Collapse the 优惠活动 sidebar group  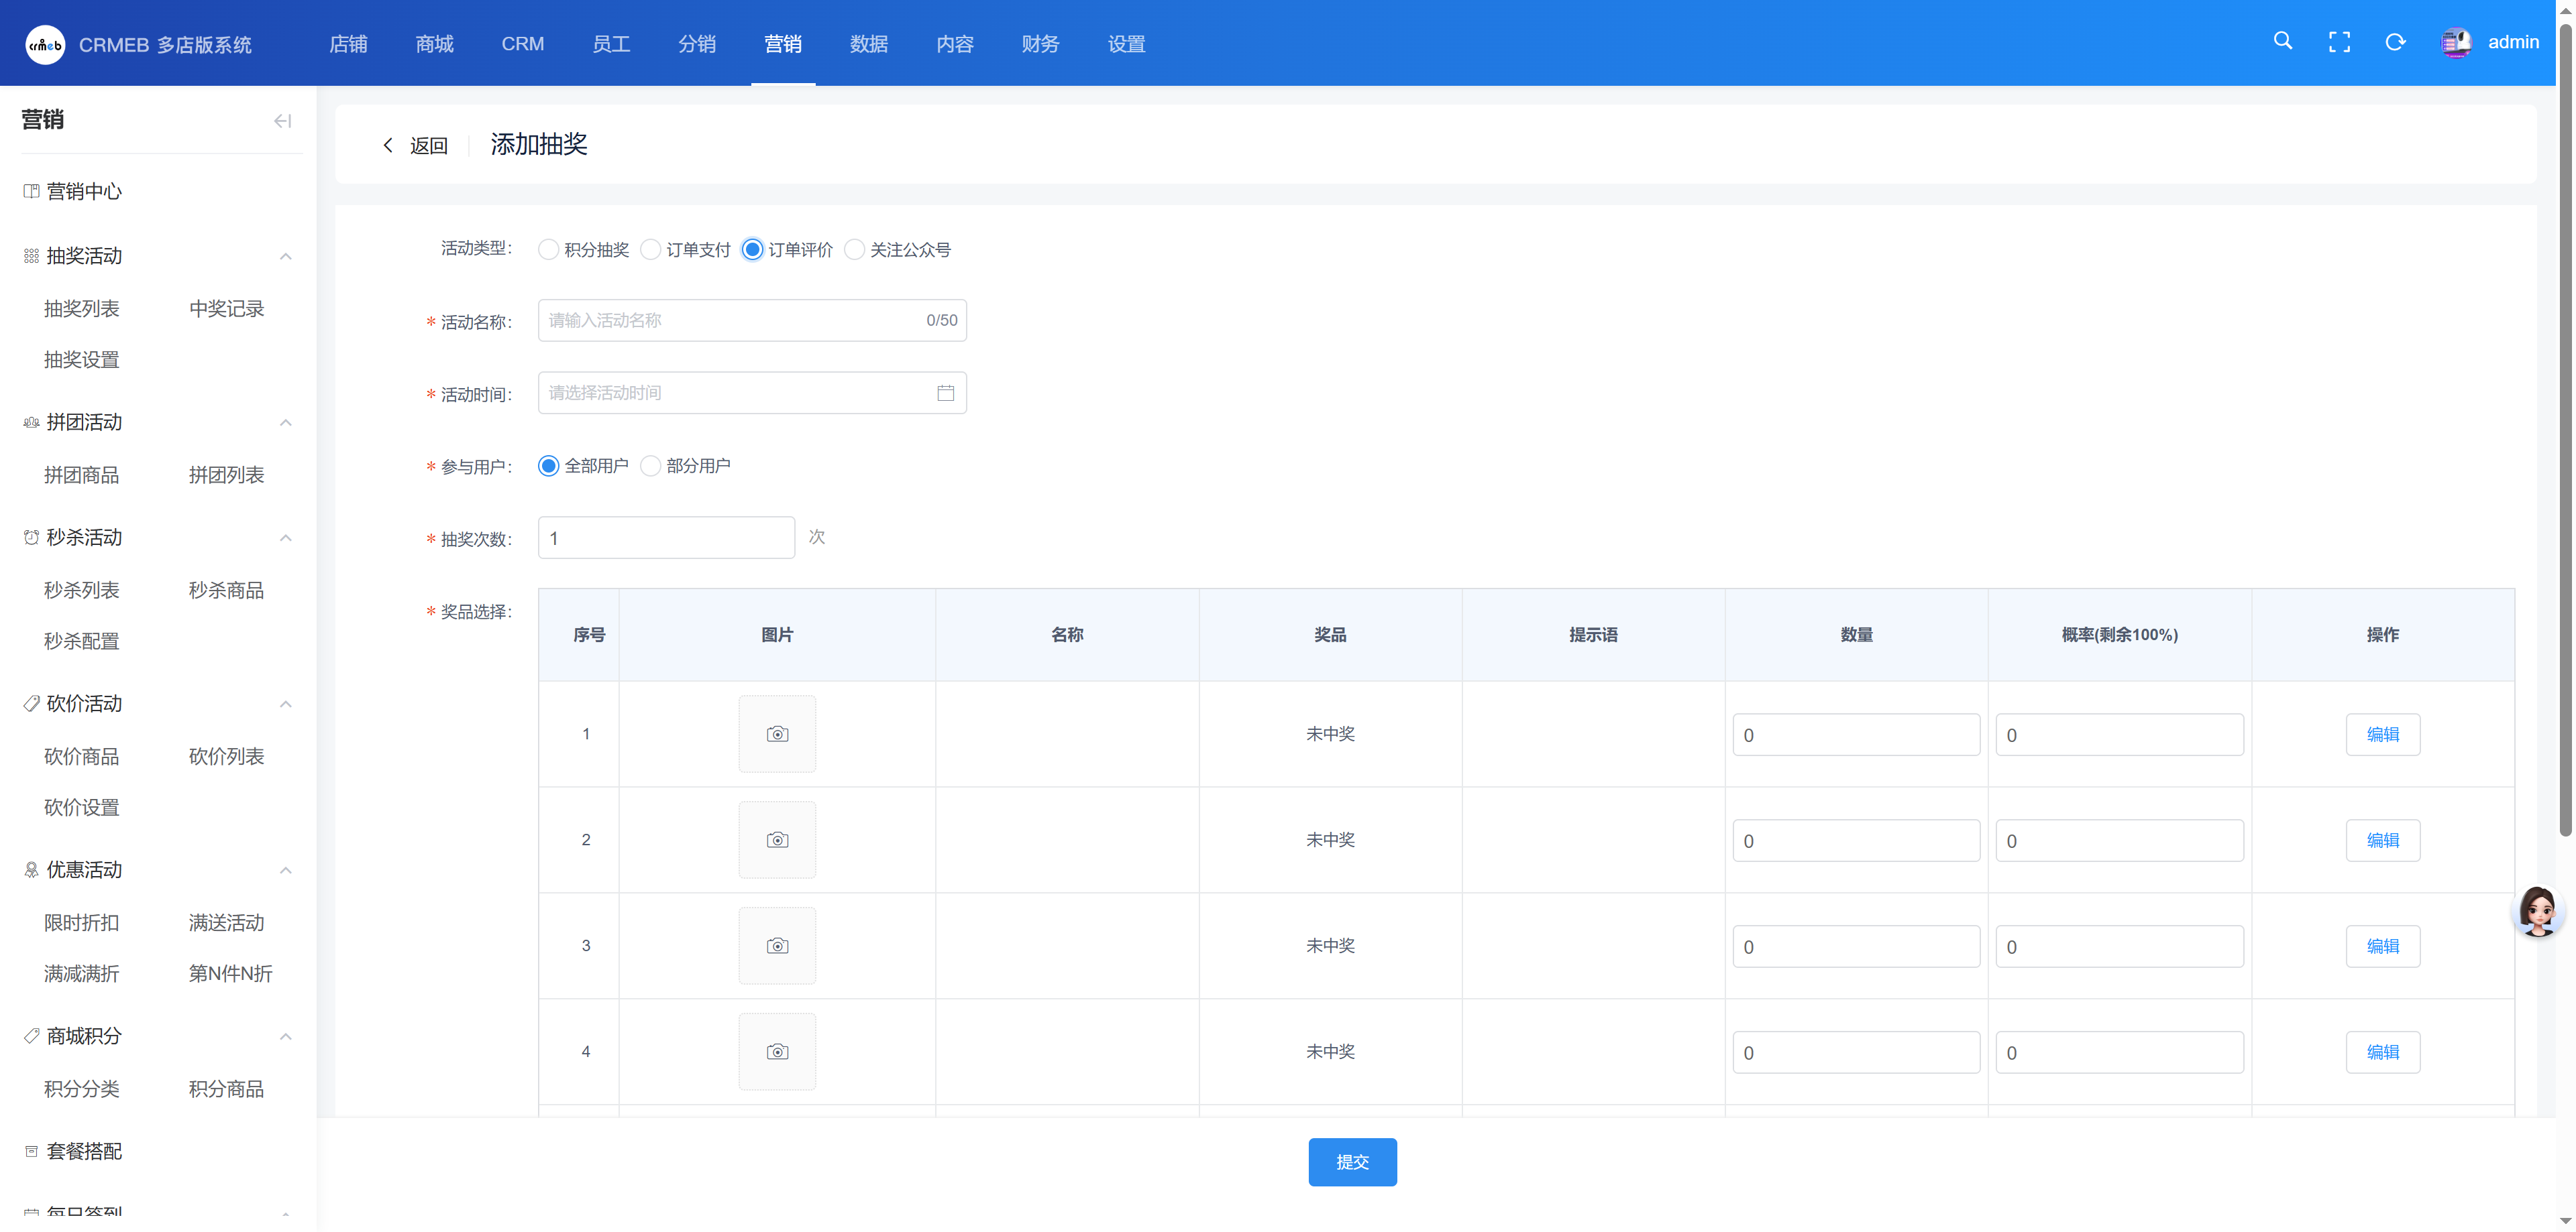pyautogui.click(x=286, y=870)
